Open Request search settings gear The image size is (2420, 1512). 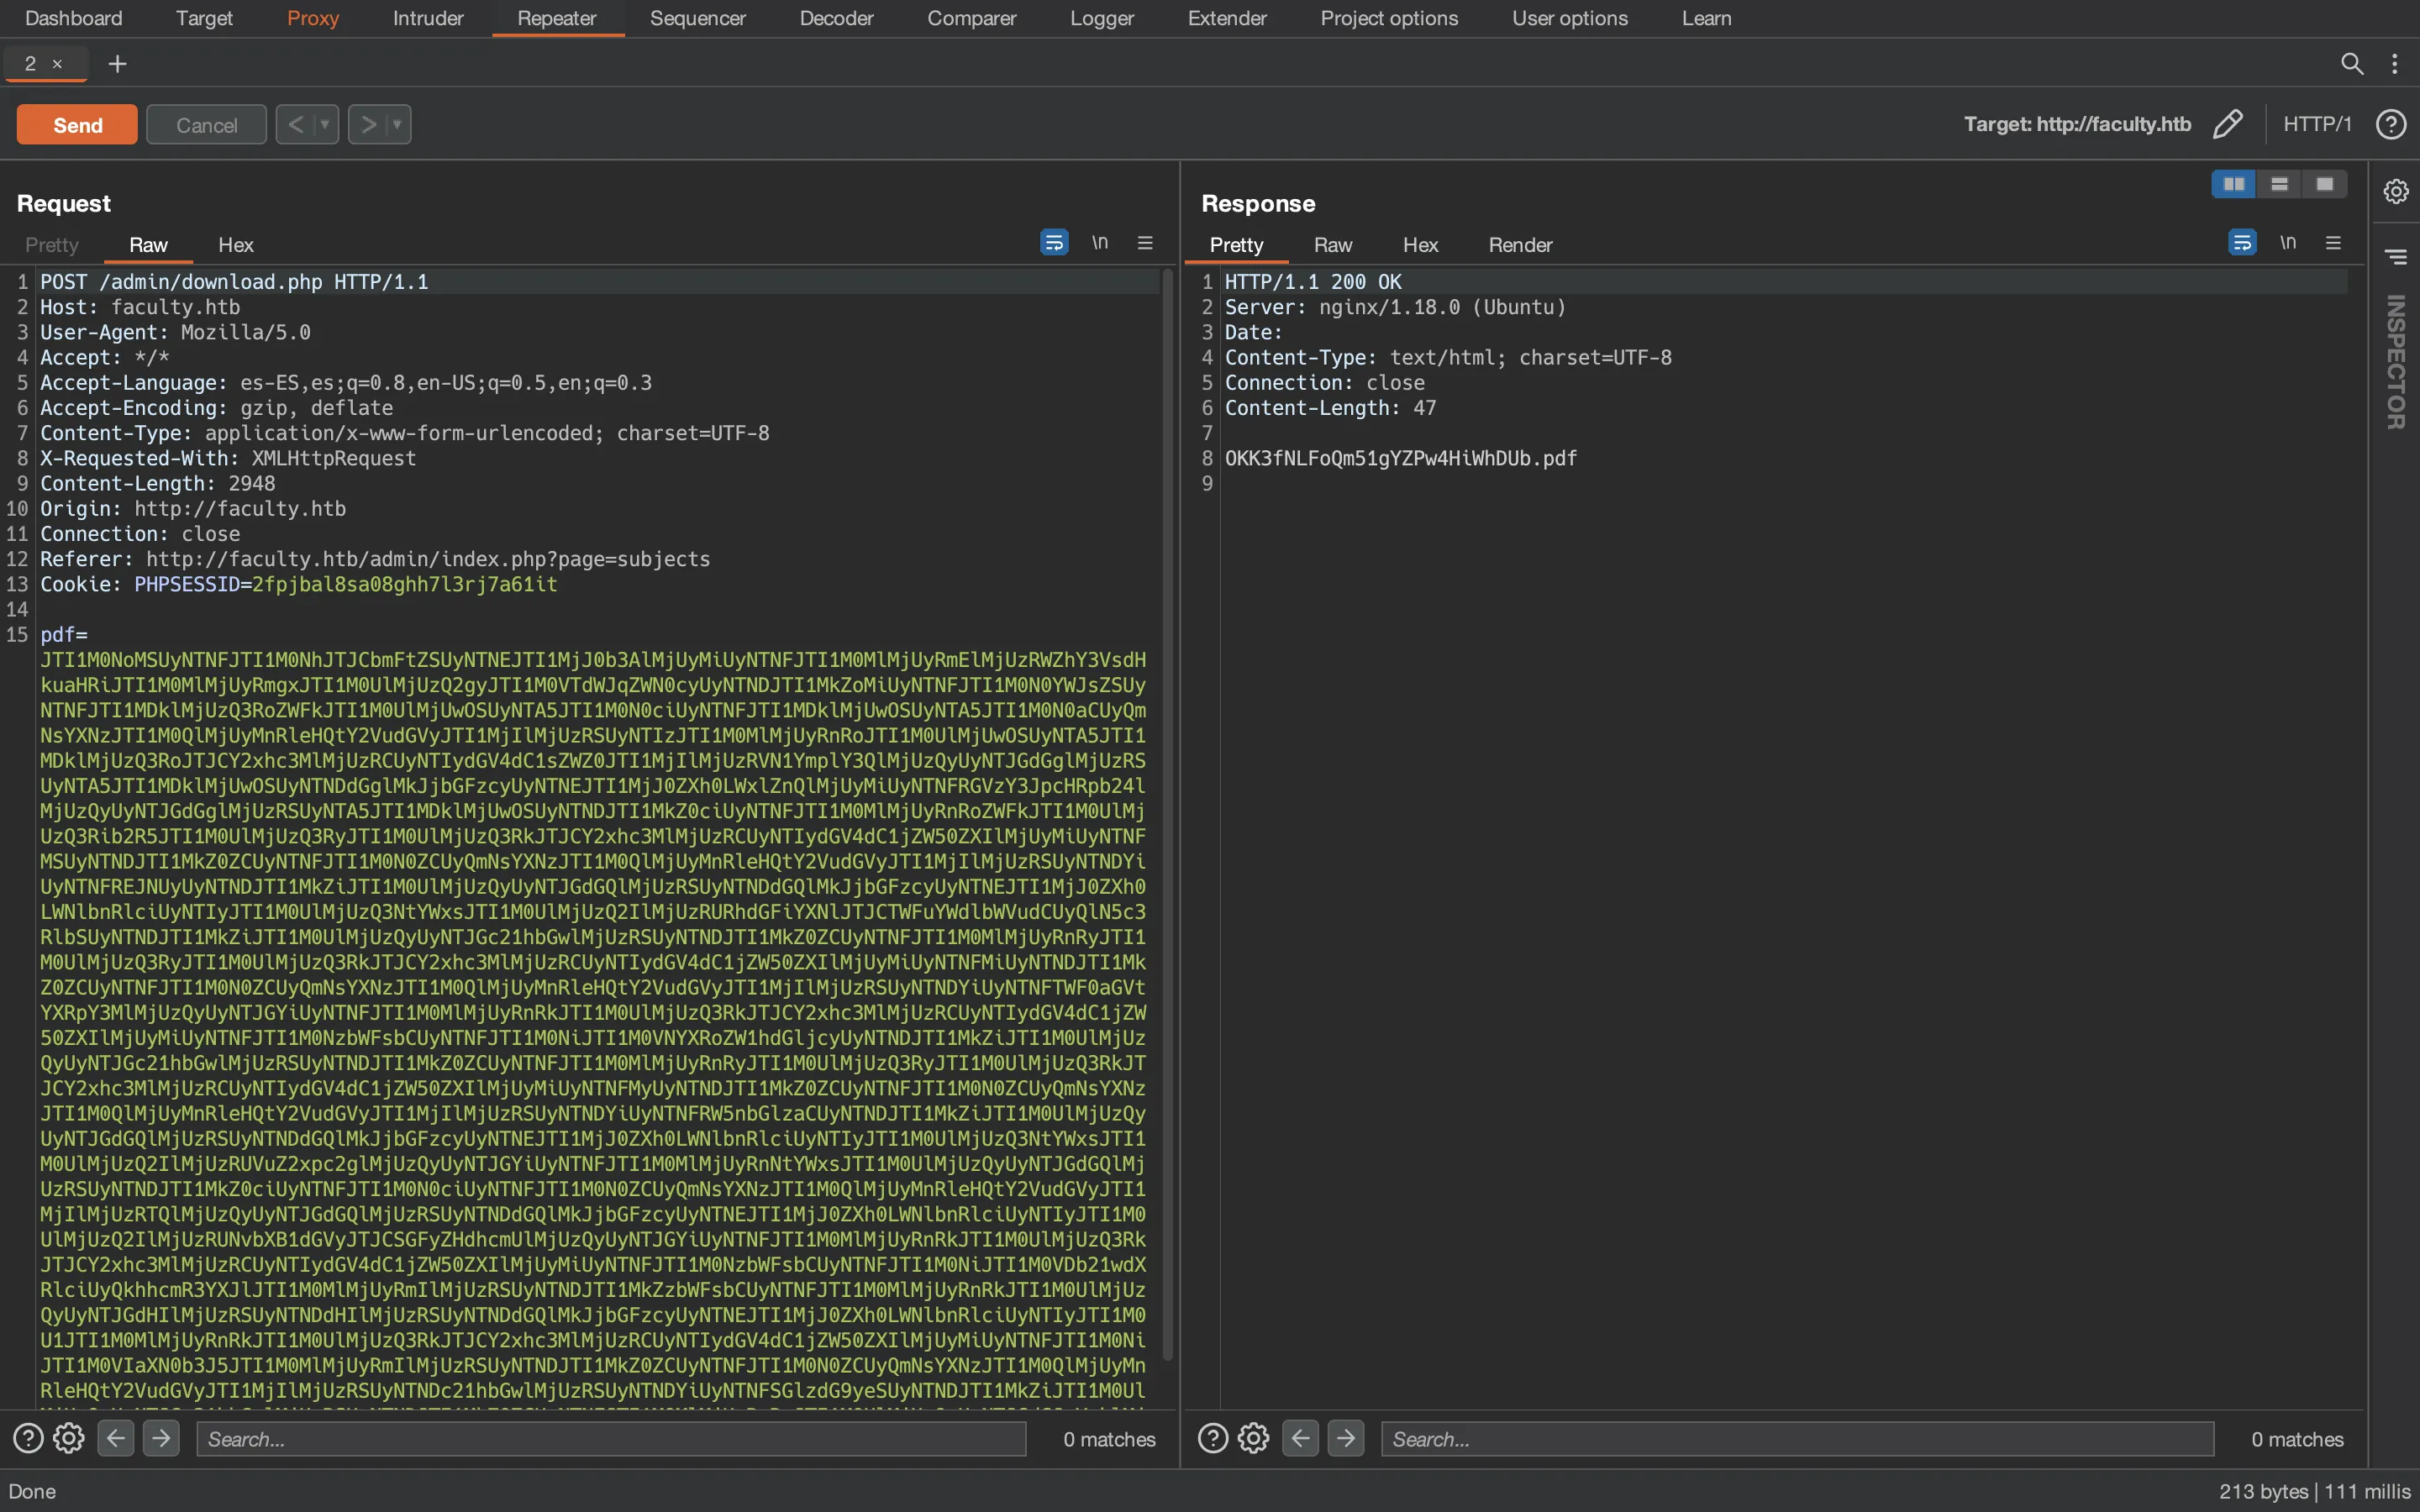[x=69, y=1438]
